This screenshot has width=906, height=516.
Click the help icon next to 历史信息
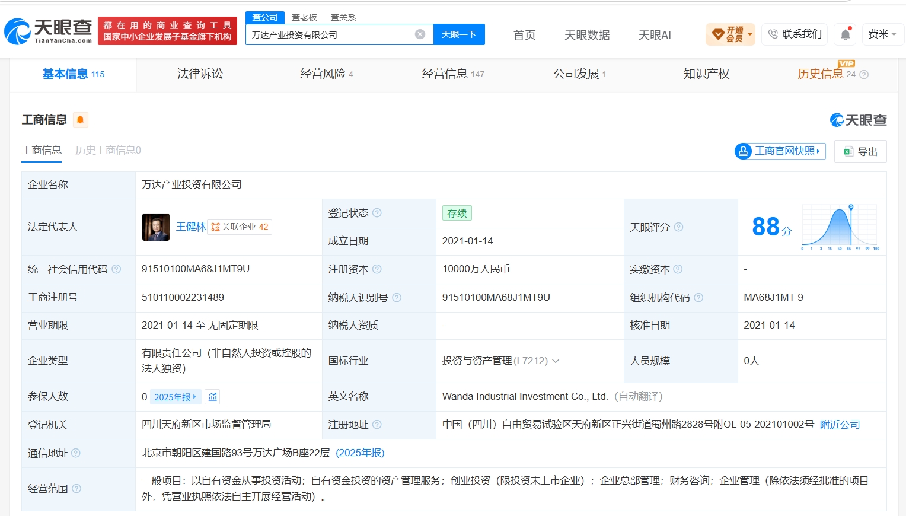coord(864,75)
